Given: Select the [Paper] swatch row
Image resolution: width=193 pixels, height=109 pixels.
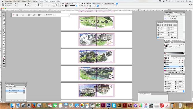Looking at the screenshot, I should (174, 64).
